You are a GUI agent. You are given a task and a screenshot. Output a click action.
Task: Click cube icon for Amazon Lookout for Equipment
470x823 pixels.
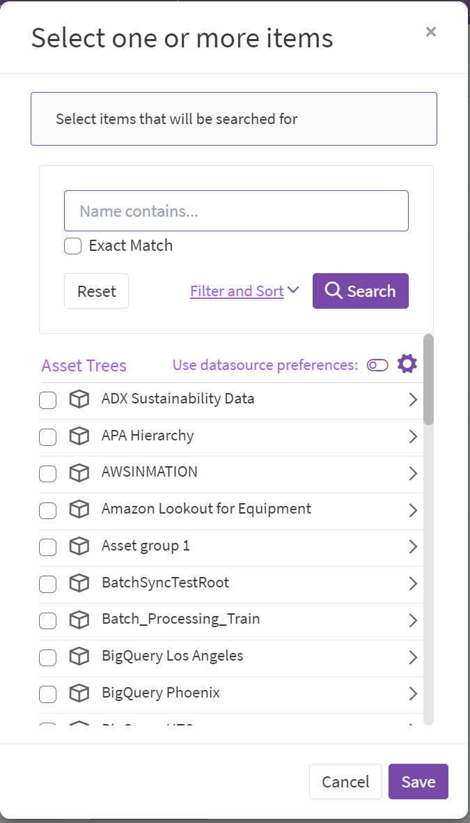(x=79, y=509)
